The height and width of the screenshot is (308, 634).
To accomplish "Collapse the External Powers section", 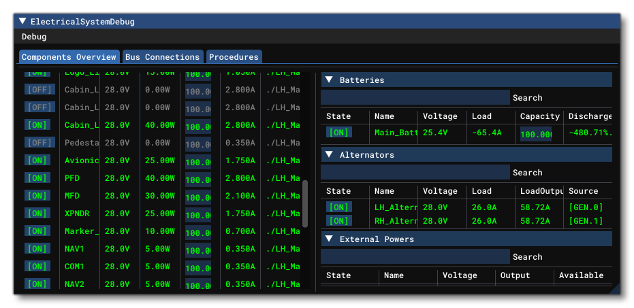I will 328,239.
